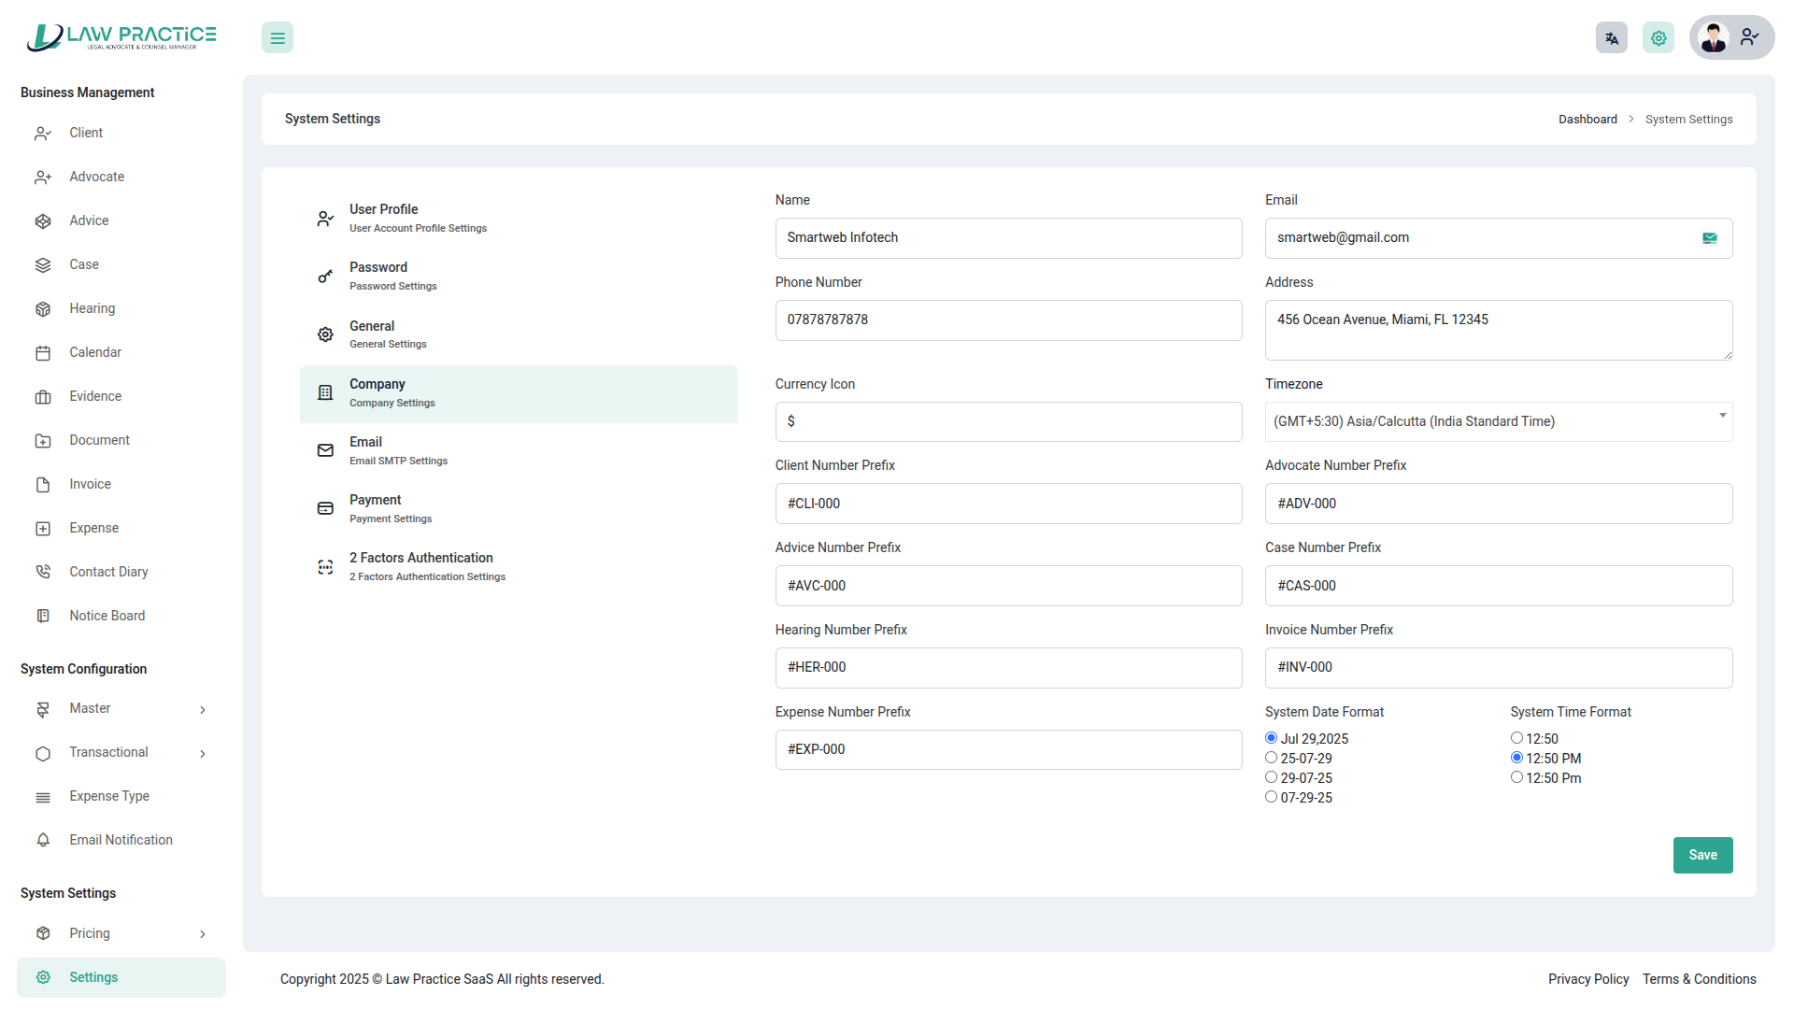1794x1009 pixels.
Task: Open the language translation icon
Action: 1611,38
